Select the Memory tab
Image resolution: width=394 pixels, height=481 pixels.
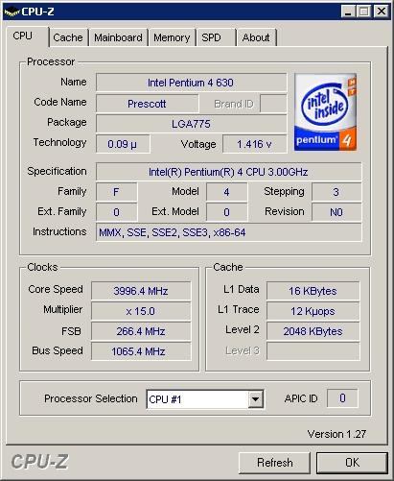[x=172, y=37]
